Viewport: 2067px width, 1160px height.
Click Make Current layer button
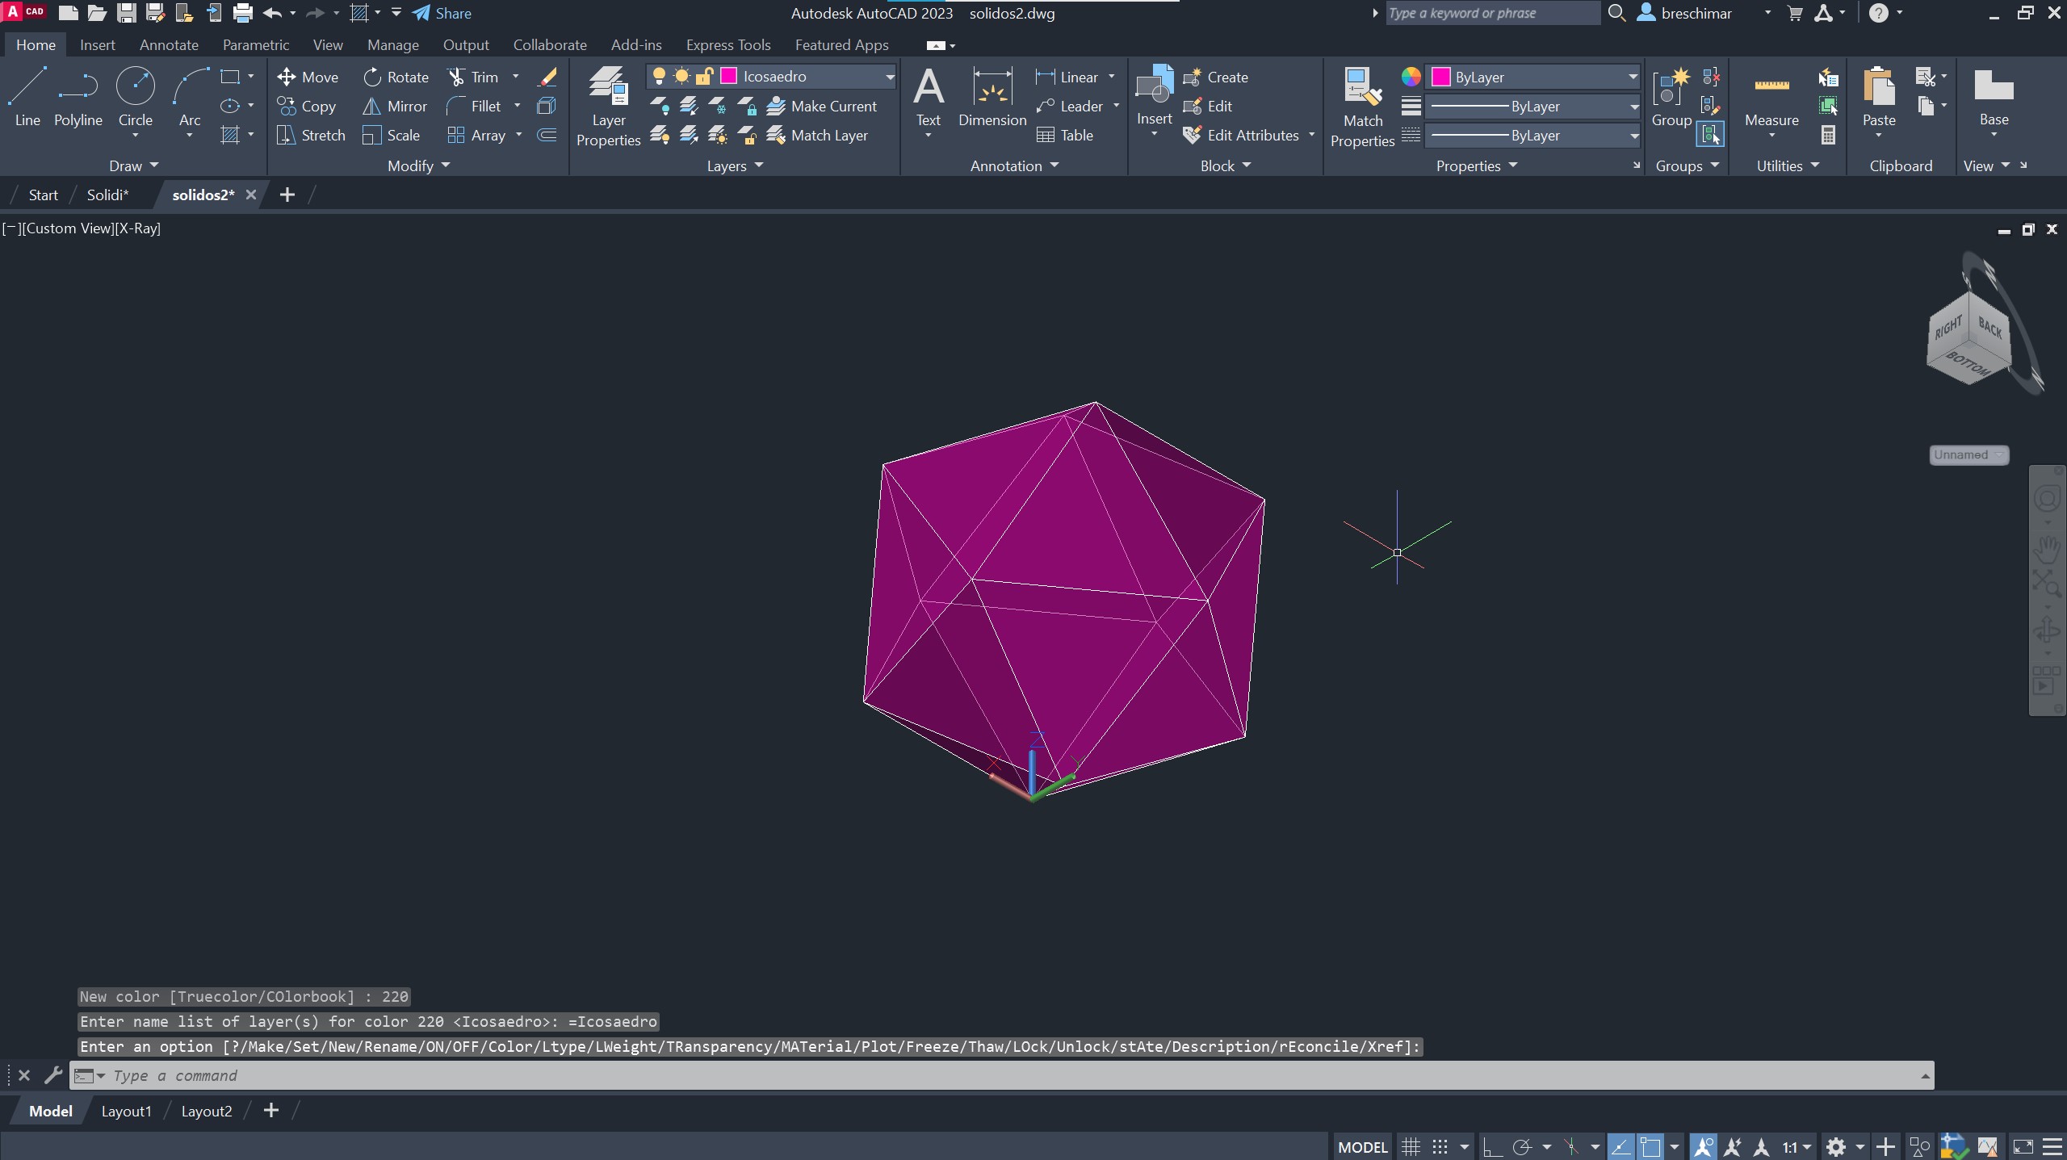coord(821,106)
